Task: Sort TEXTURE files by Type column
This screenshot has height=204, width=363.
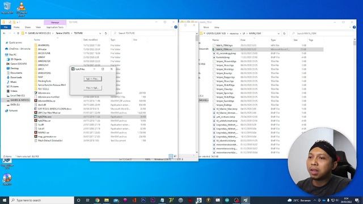Action: [x=113, y=40]
